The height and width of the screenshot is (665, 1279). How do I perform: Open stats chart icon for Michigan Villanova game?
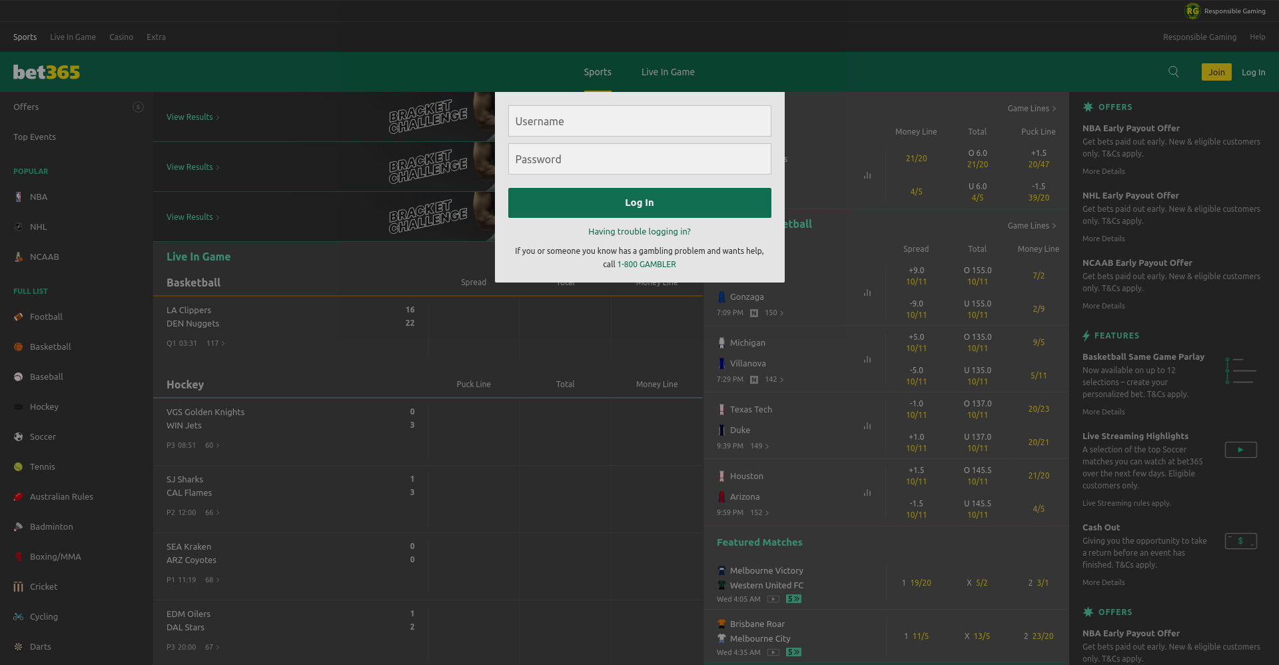pos(867,359)
